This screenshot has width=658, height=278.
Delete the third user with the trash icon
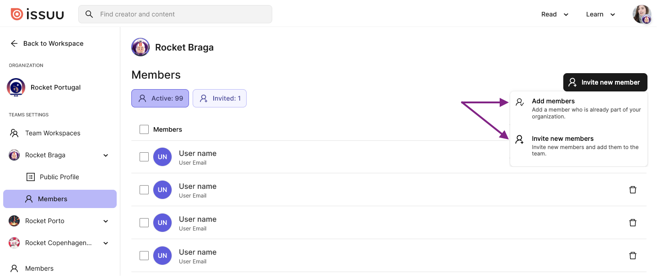coord(633,223)
